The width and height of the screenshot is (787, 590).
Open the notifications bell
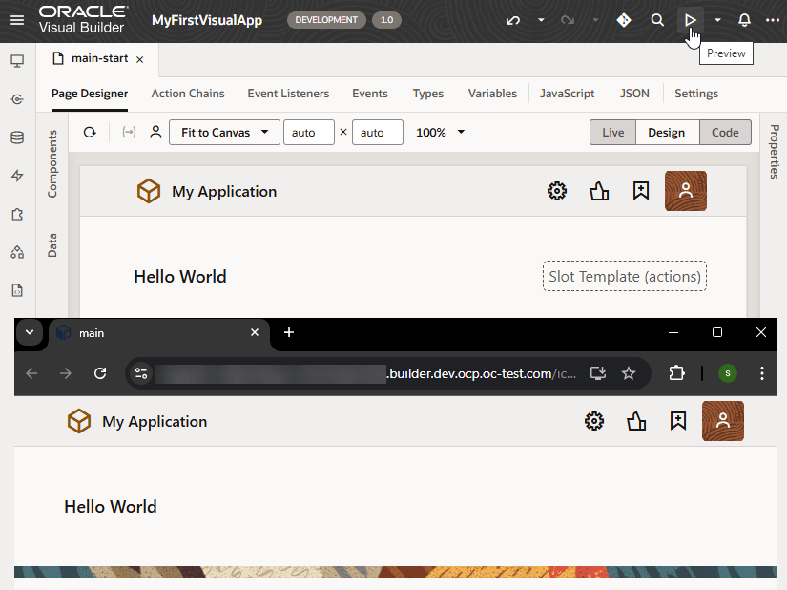pos(745,20)
